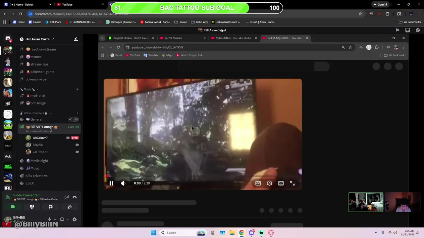The height and width of the screenshot is (238, 424).
Task: Open tab search dropdown in shared browser
Action: [102, 38]
